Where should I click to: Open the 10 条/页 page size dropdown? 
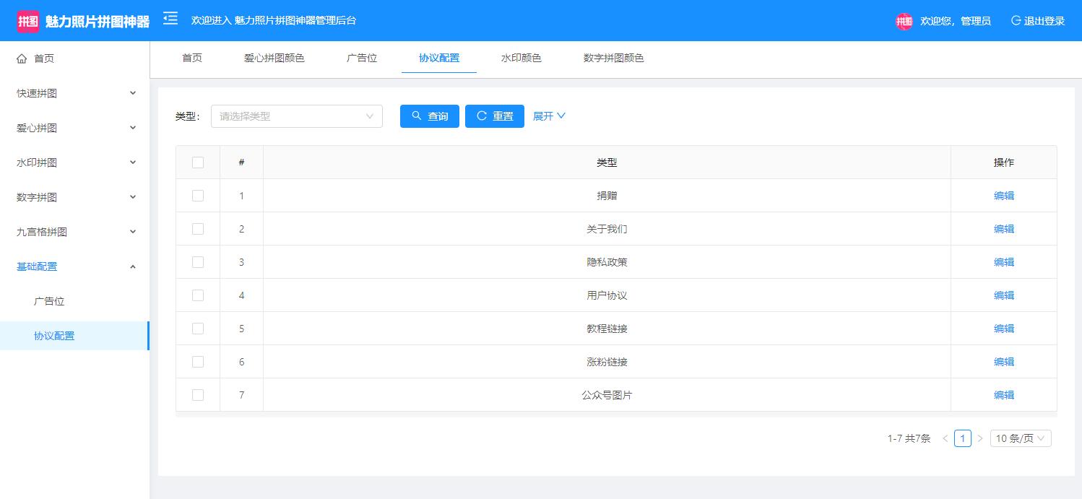click(x=1021, y=438)
